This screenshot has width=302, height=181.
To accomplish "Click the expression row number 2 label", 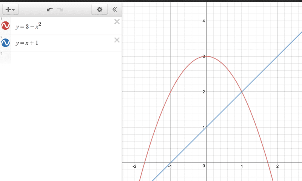I will (2, 37).
